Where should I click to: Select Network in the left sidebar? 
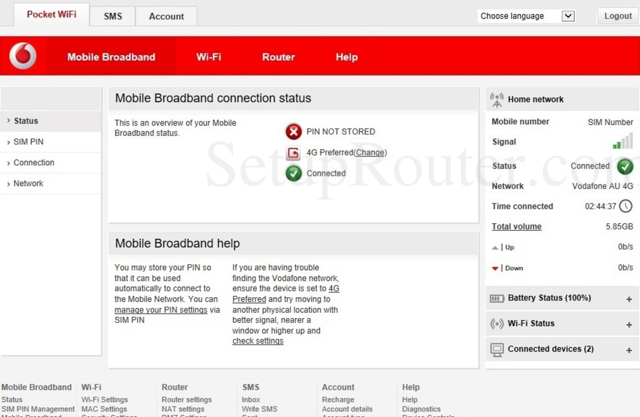pyautogui.click(x=28, y=183)
